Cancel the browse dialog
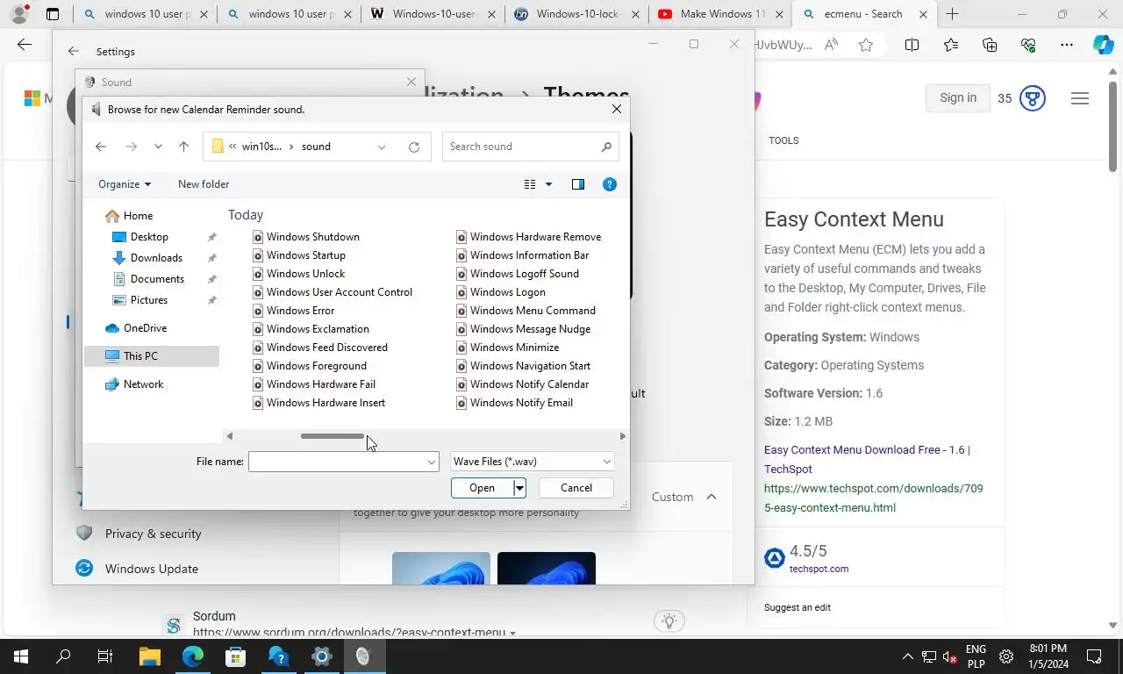 coord(576,488)
